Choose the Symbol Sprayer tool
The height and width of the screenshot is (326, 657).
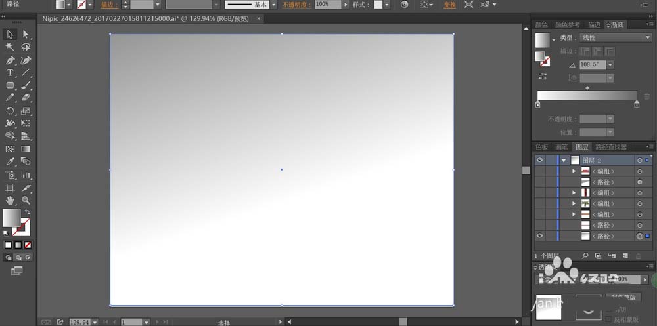click(10, 175)
